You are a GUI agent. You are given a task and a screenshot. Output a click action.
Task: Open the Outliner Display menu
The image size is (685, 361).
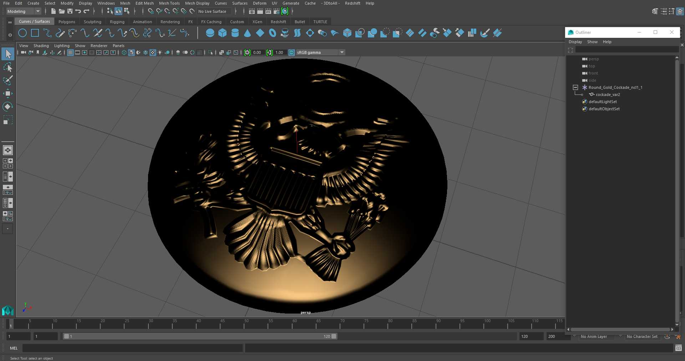coord(575,42)
